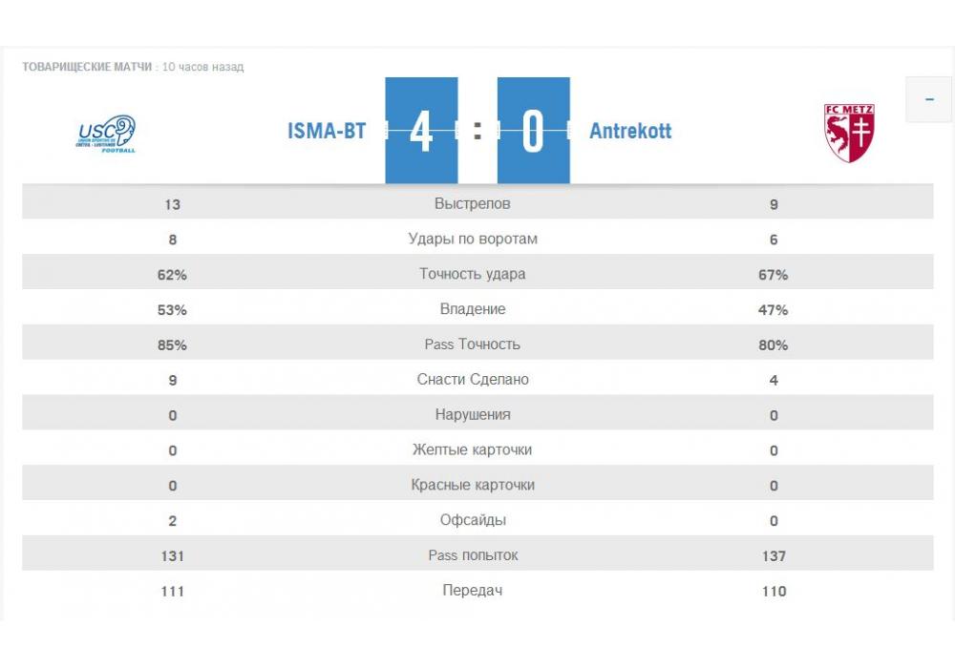Select the Нарушения row label

[x=473, y=415]
